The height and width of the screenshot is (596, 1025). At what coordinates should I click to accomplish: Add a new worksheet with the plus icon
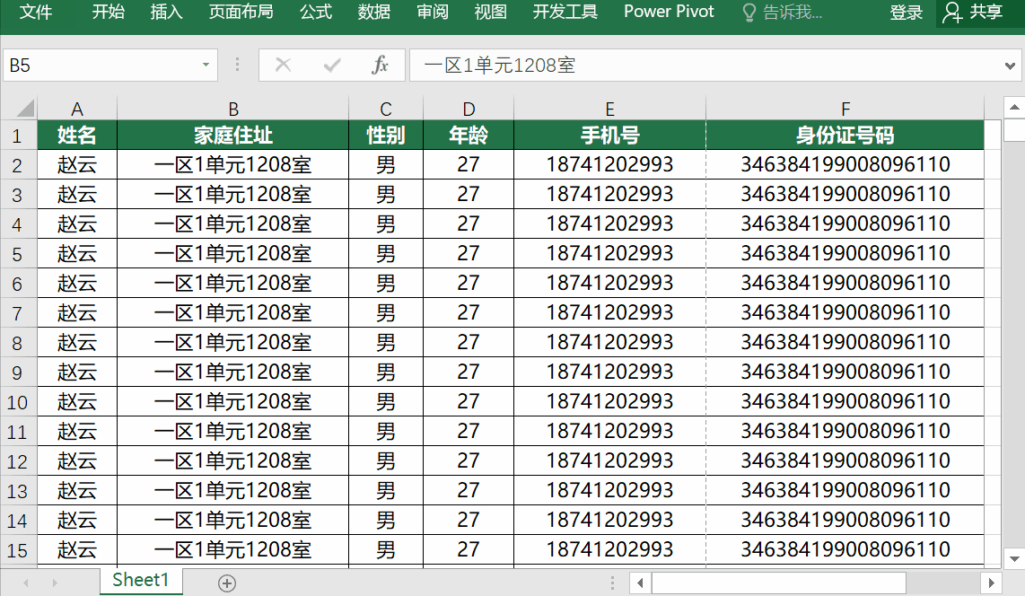(226, 582)
